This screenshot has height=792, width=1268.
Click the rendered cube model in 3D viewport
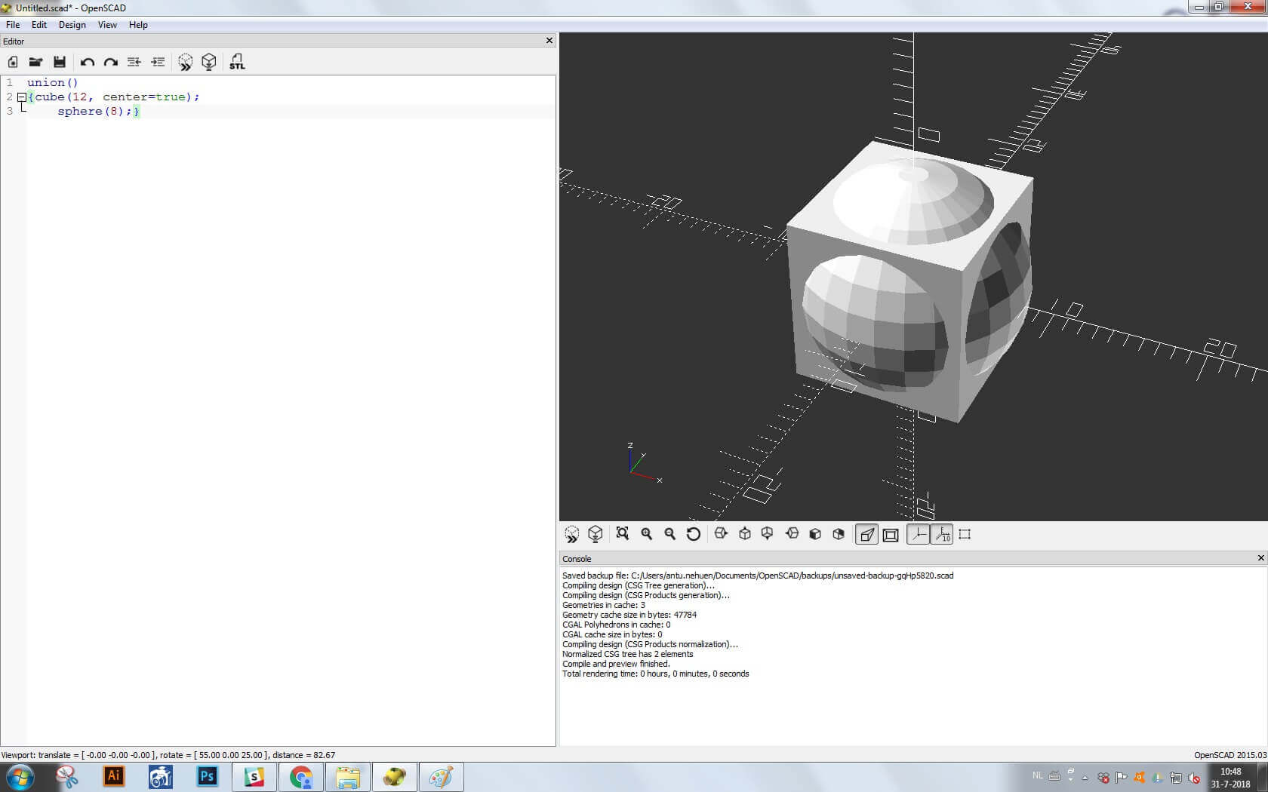[909, 283]
